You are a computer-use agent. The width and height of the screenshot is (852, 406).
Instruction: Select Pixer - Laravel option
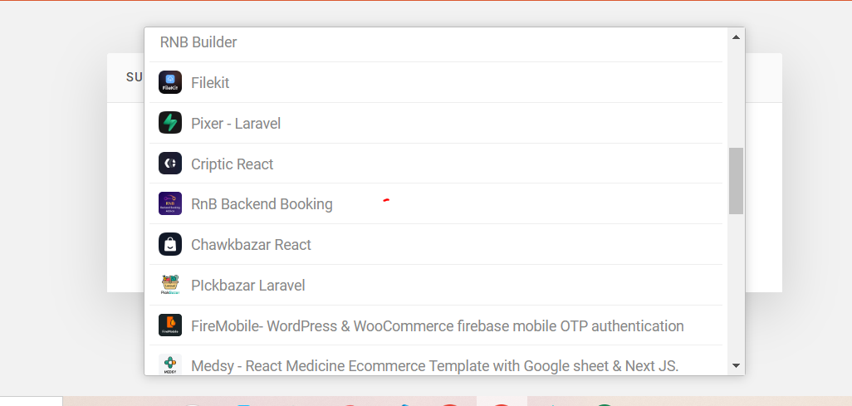(436, 123)
